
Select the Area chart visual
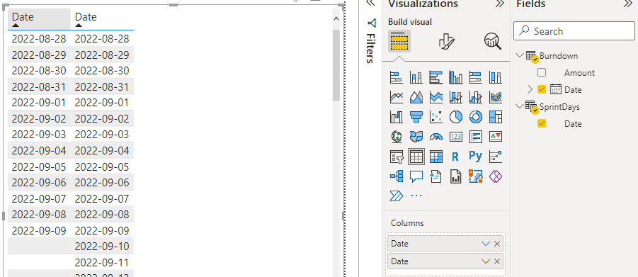tap(416, 96)
